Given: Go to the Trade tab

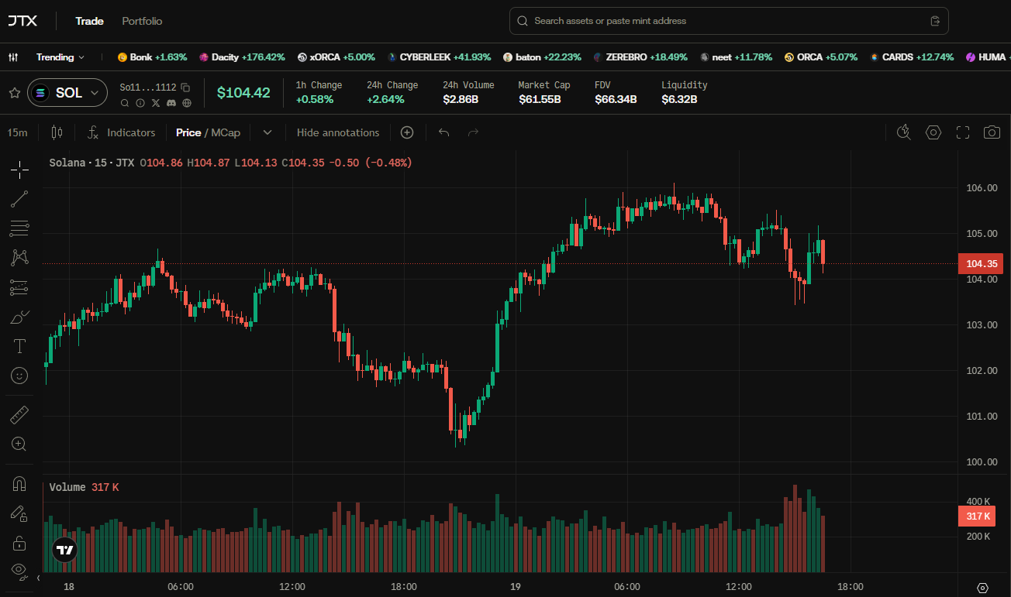Looking at the screenshot, I should (x=89, y=21).
